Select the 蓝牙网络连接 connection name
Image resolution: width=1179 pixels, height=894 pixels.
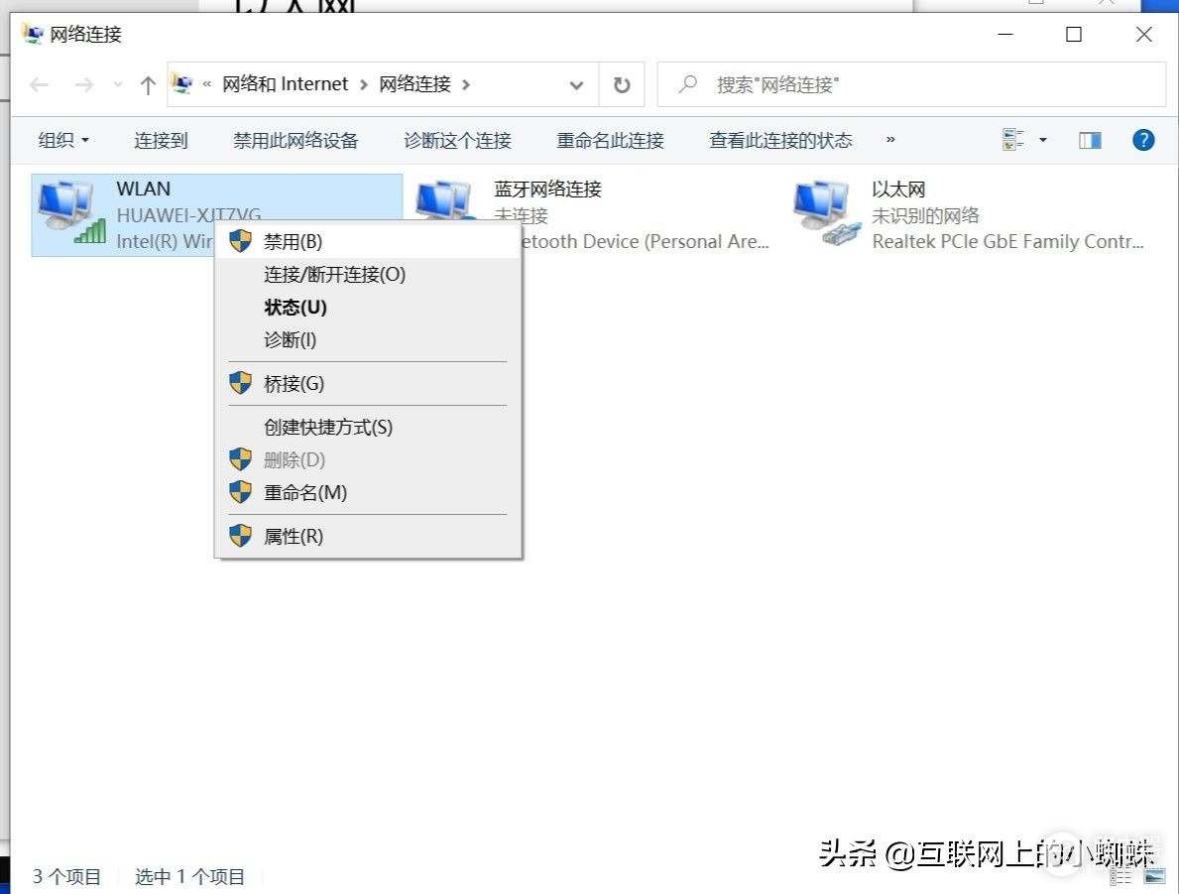click(x=548, y=189)
